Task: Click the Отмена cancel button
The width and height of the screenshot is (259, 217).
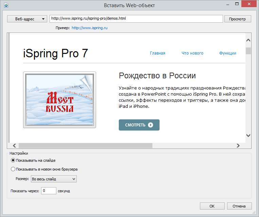Action: pos(239,206)
